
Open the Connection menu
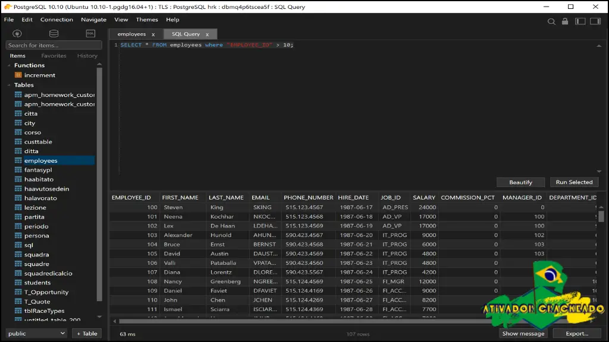pos(56,20)
